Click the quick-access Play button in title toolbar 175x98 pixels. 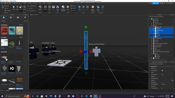point(15,3)
